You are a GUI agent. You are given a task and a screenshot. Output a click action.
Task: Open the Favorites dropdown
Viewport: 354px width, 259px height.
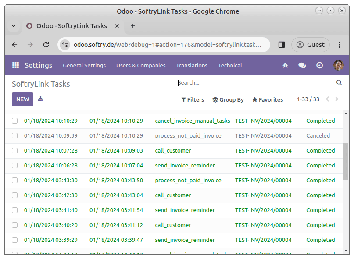268,99
